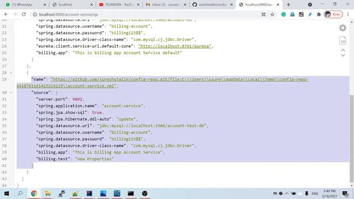
Task: Show hidden system tray icons
Action: tap(287, 193)
